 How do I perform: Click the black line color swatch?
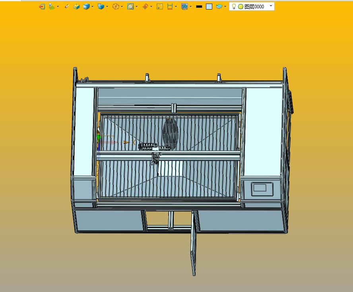click(199, 7)
